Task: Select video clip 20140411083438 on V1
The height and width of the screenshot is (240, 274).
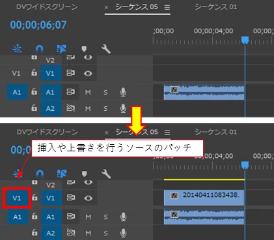Action: click(x=204, y=198)
